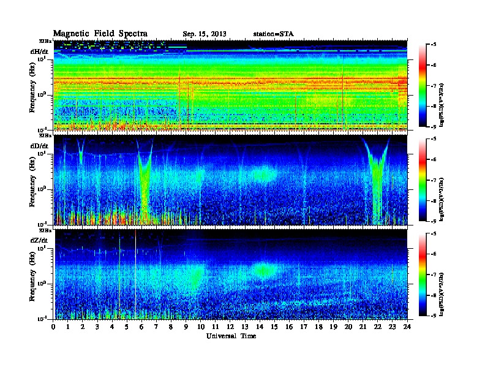Click the "-5" value on dZ/dt color scale
485x375 pixels.
(434, 233)
